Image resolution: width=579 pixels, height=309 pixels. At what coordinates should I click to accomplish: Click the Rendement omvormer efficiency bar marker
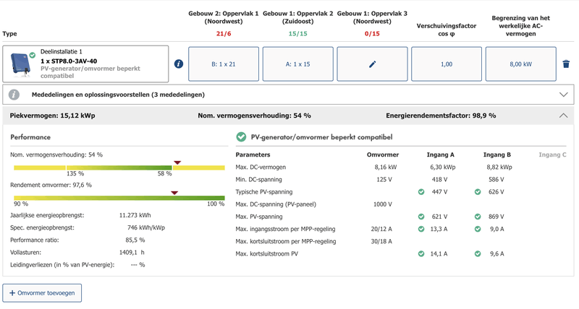pyautogui.click(x=174, y=193)
